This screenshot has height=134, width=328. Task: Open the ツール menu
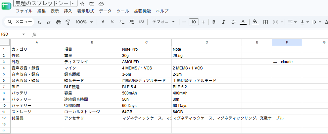click(122, 11)
